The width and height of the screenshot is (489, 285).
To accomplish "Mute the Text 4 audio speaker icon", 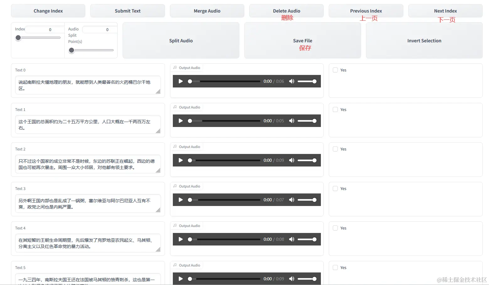I will 292,239.
